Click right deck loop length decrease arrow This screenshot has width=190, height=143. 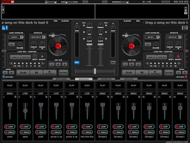point(147,63)
